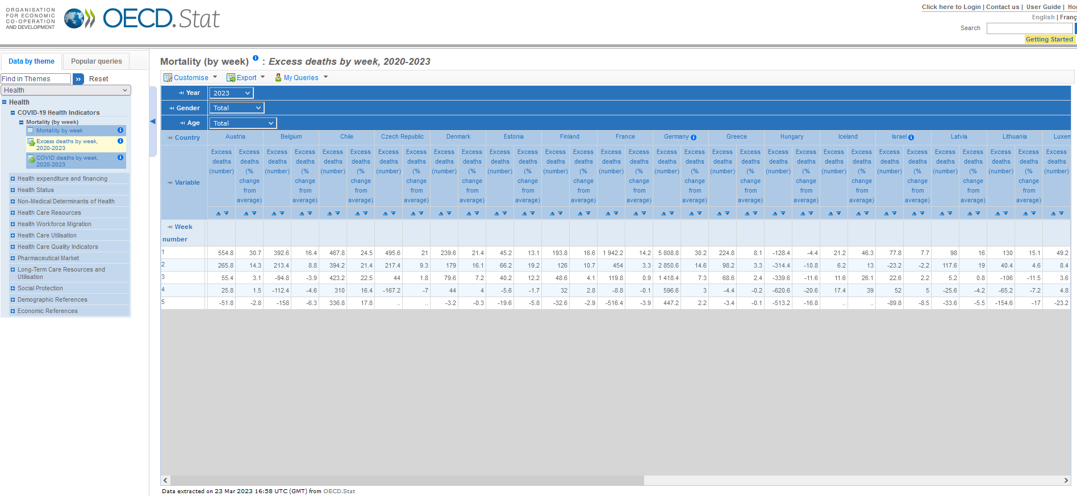Screen dimensions: 1077x496
Task: Open the Customise menu icon
Action: [168, 78]
